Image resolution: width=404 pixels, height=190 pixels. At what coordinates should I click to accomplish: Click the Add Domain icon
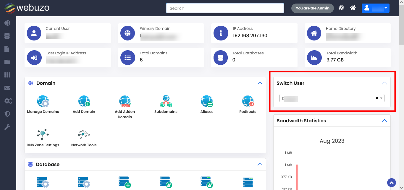point(84,101)
